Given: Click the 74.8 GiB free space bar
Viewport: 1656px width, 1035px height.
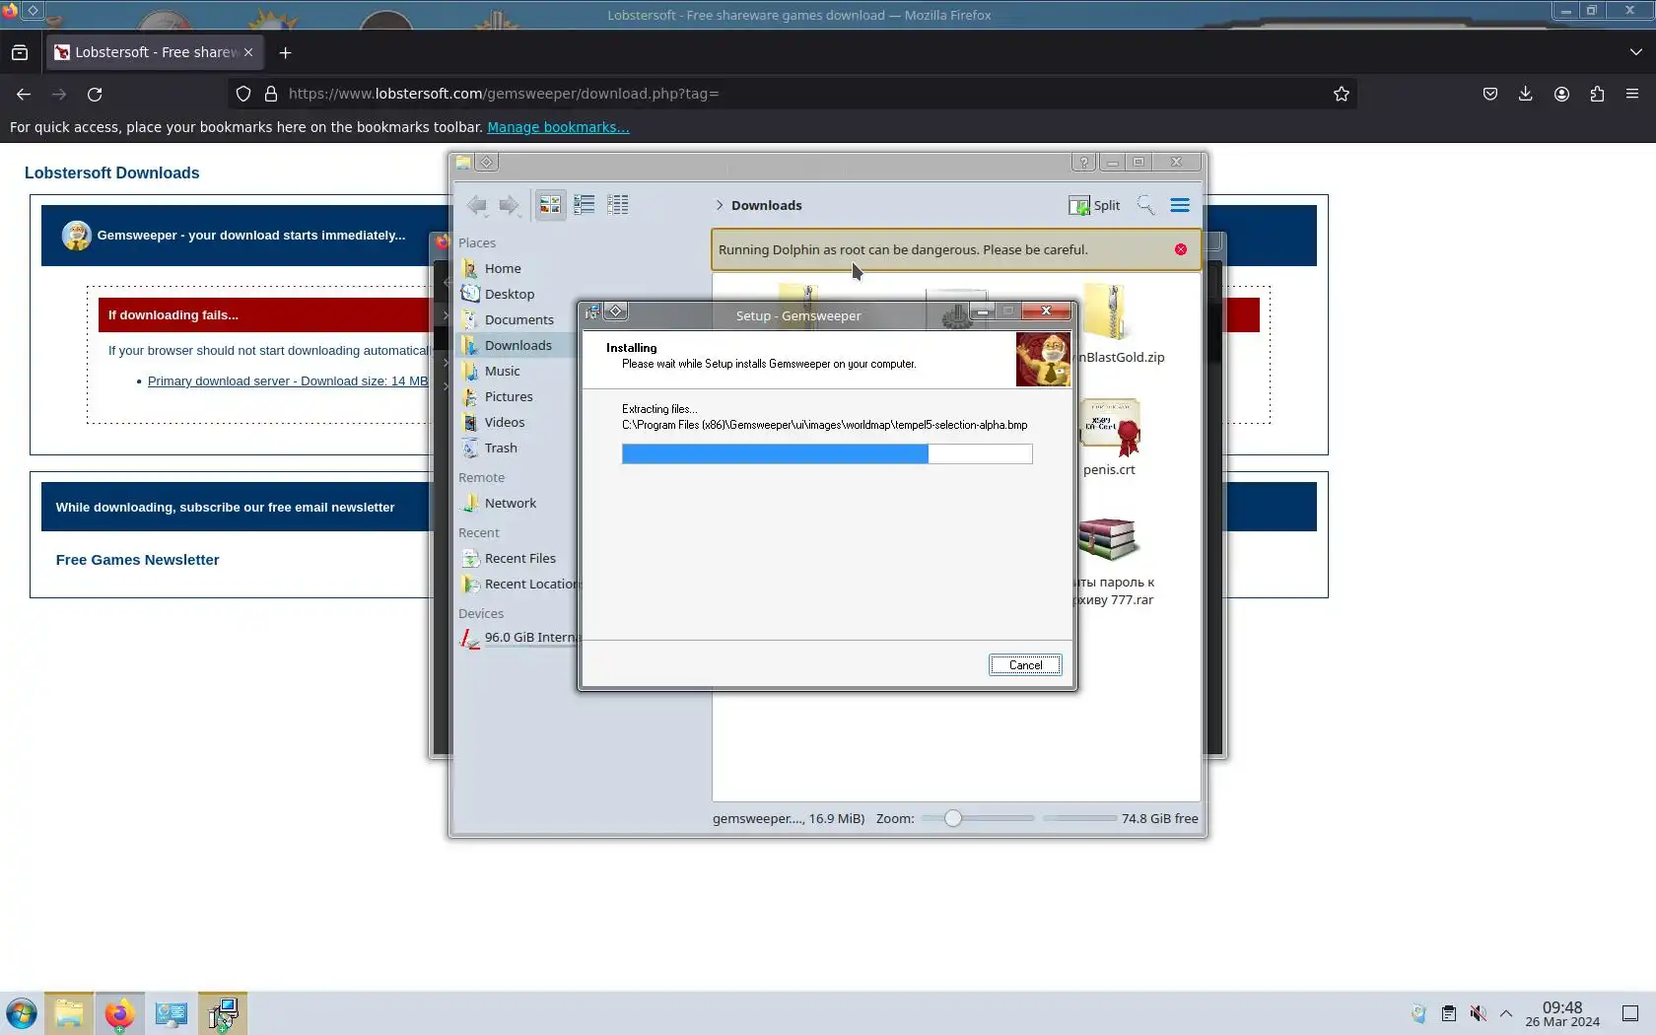Looking at the screenshot, I should point(1080,818).
